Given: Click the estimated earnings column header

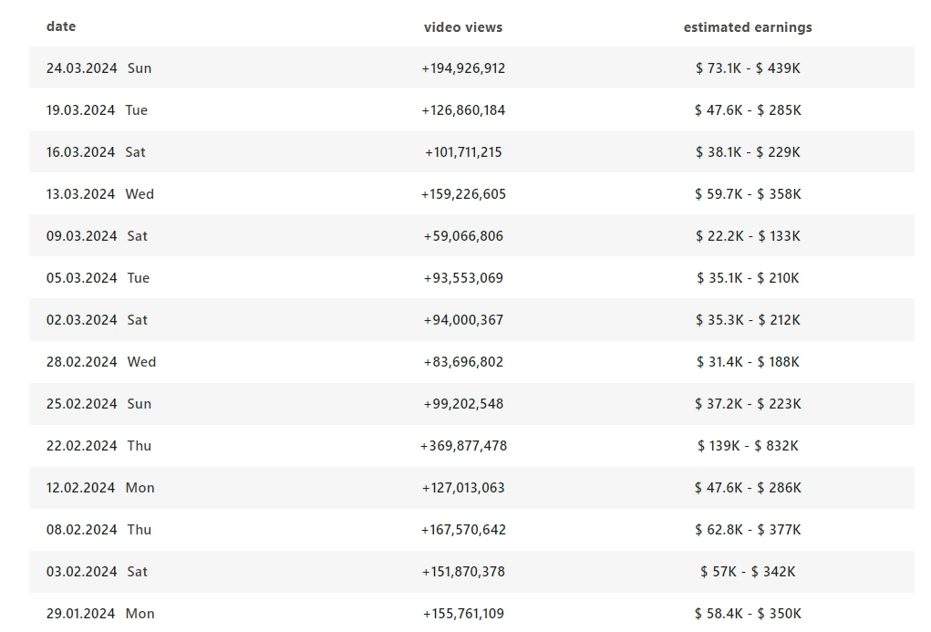Looking at the screenshot, I should point(748,27).
